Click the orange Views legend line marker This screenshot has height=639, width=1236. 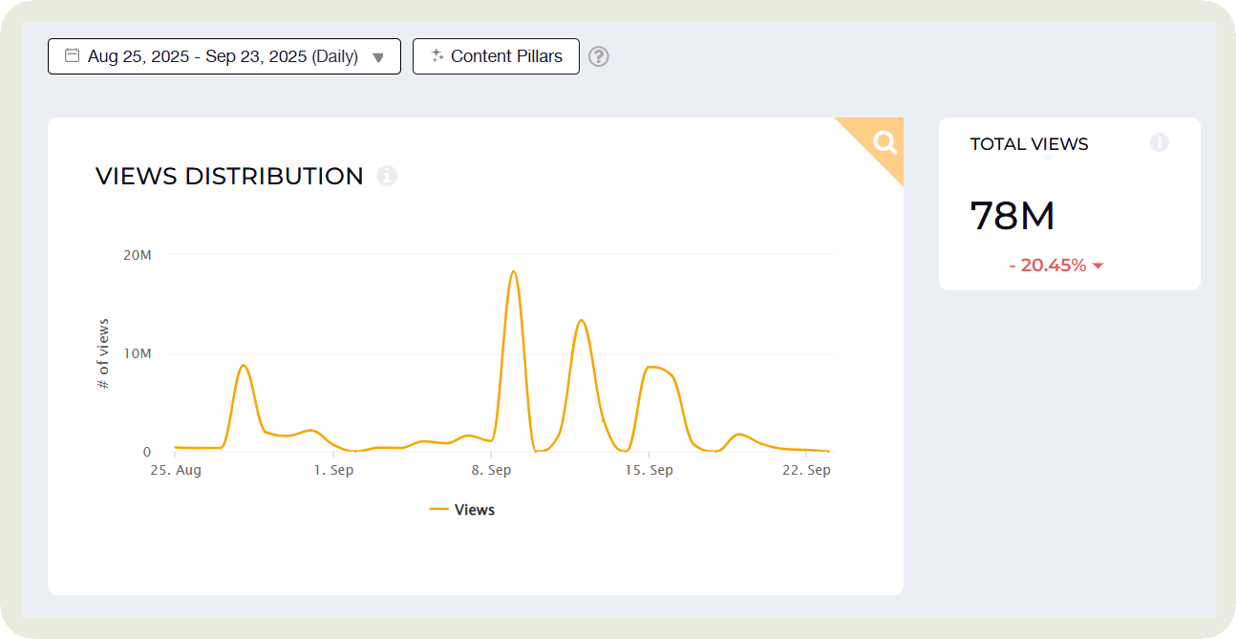[x=439, y=510]
